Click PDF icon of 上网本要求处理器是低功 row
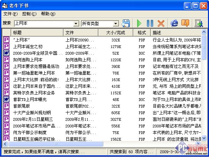 click(x=6, y=66)
